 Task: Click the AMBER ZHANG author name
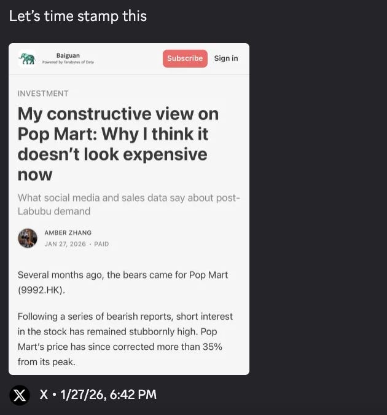pos(68,232)
